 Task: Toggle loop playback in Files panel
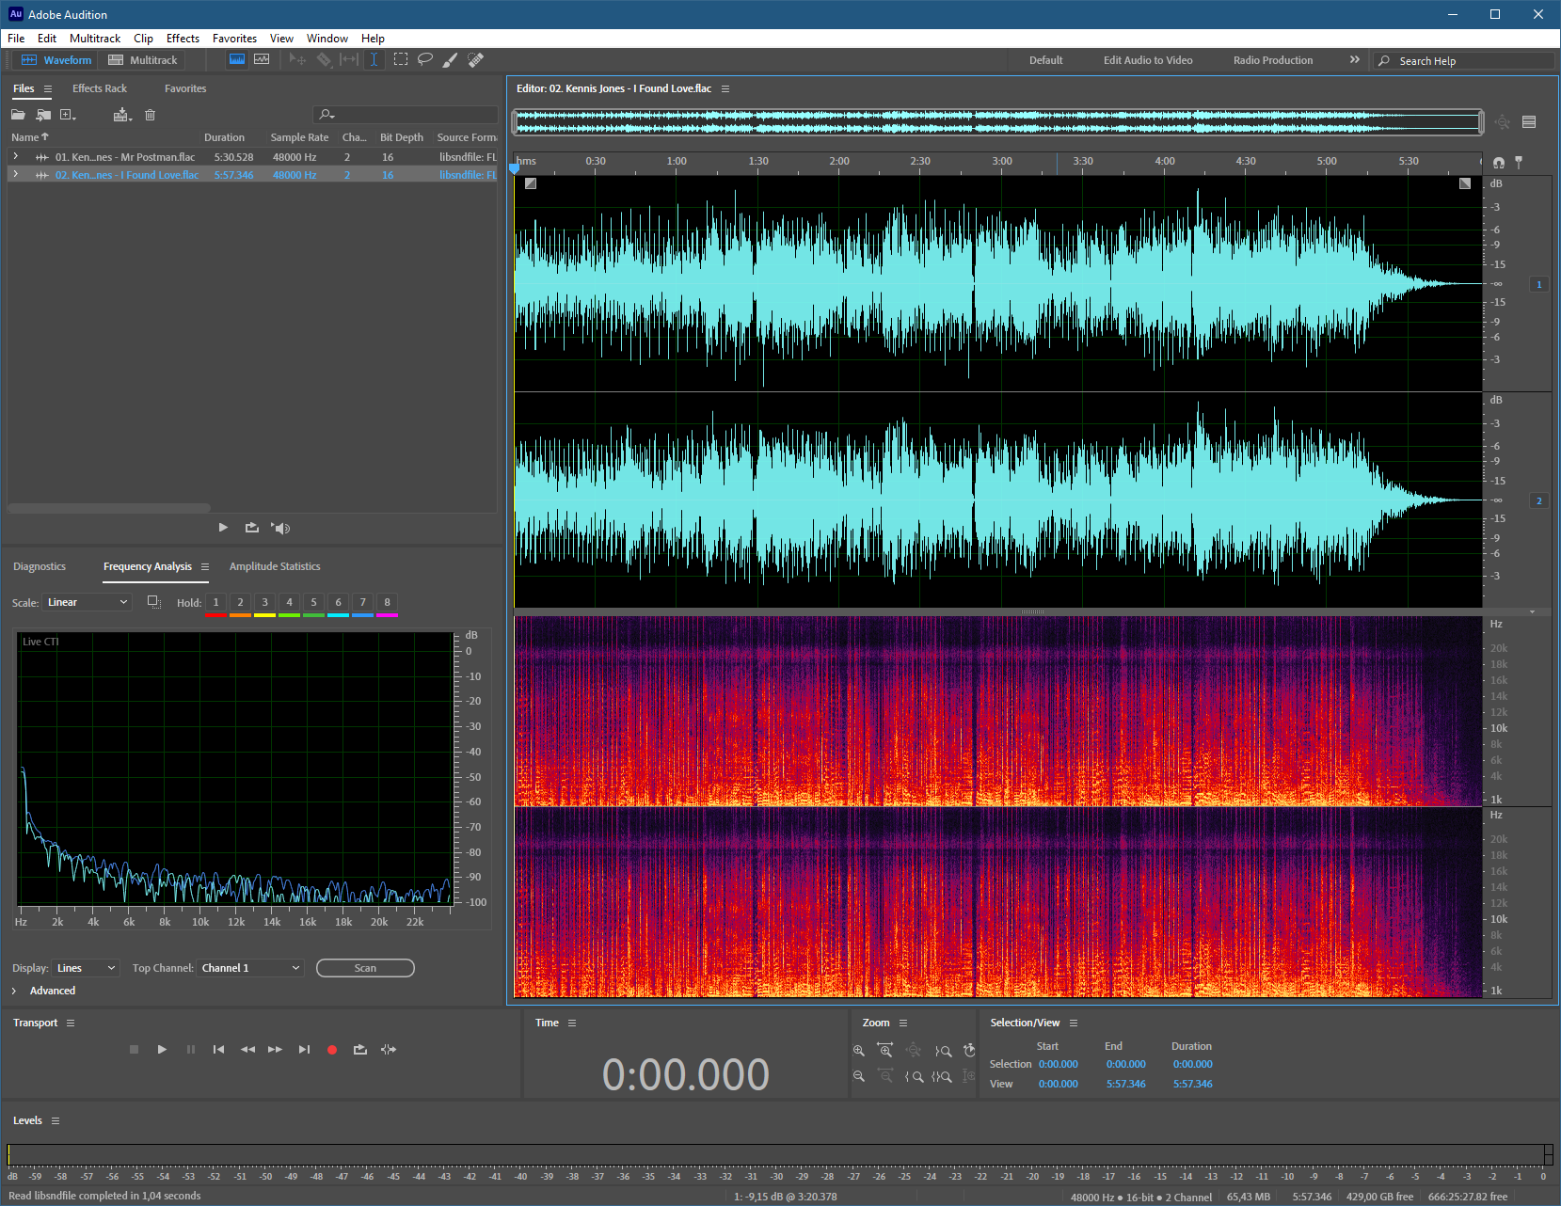(251, 528)
